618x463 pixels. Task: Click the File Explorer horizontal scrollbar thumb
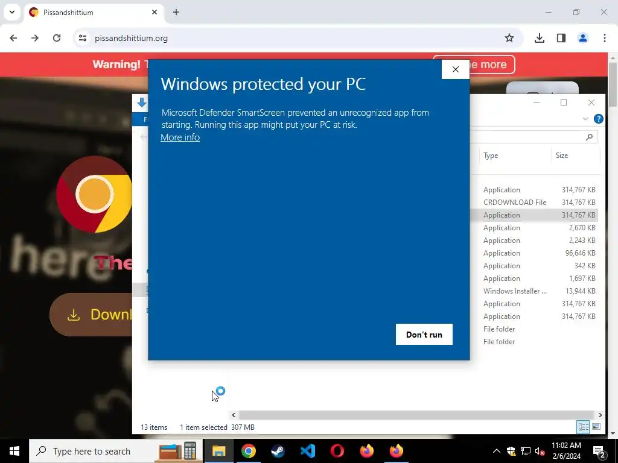pos(416,415)
